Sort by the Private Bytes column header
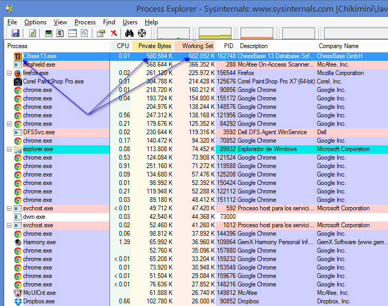The image size is (388, 306). 153,46
